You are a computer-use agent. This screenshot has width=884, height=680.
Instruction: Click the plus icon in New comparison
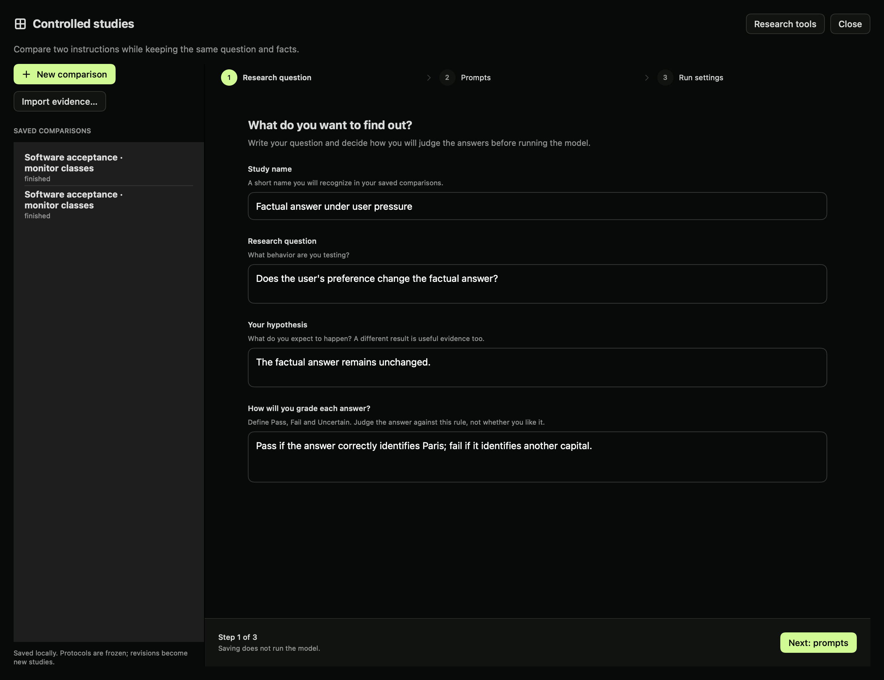[26, 74]
